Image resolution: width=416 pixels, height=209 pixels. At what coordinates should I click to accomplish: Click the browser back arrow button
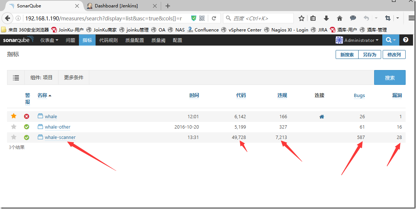click(x=8, y=18)
